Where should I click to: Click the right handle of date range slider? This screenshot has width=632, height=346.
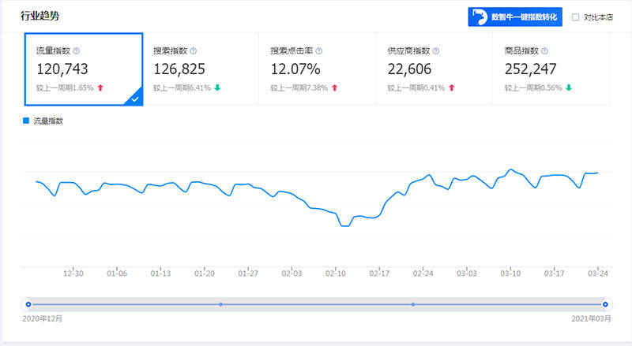coord(605,303)
